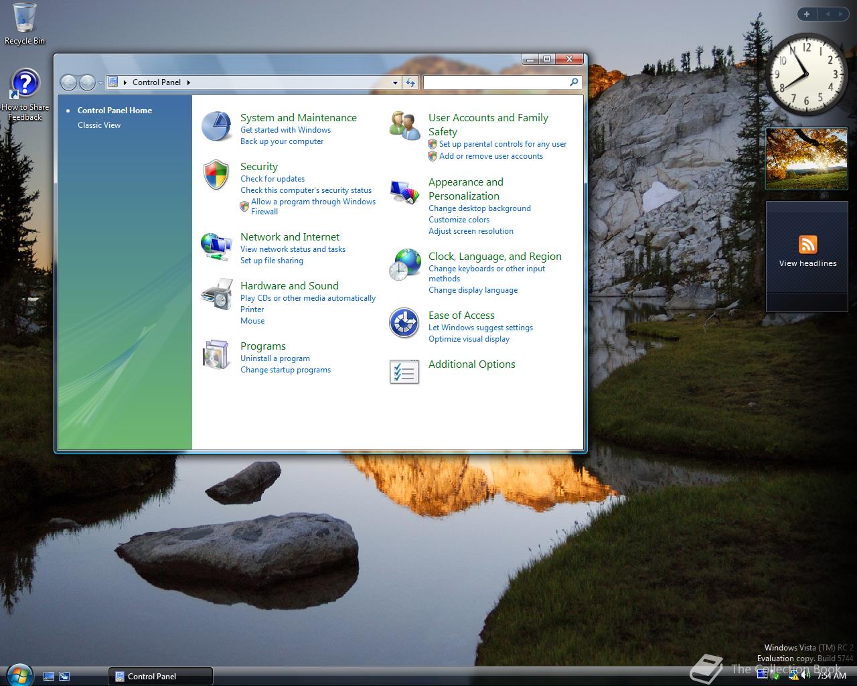Open the Recycle Bin on desktop
The height and width of the screenshot is (686, 857).
(x=25, y=24)
